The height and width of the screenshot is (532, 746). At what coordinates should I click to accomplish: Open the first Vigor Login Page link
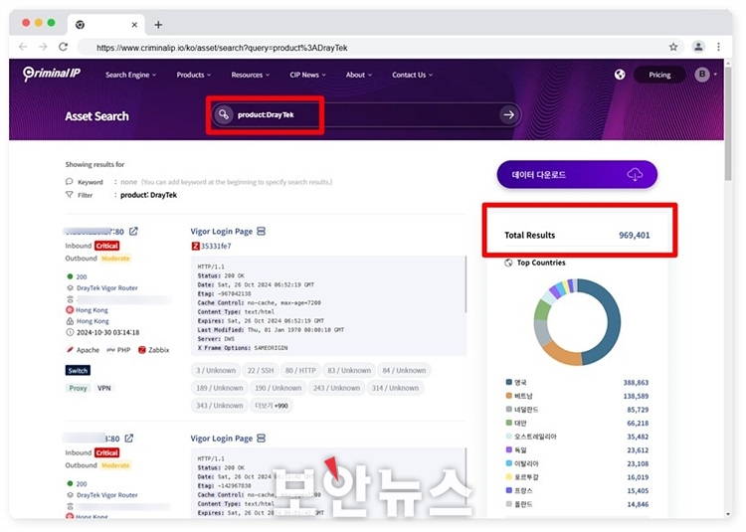221,231
